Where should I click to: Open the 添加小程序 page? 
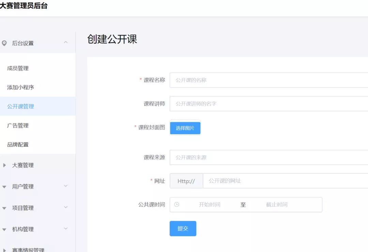coord(20,87)
